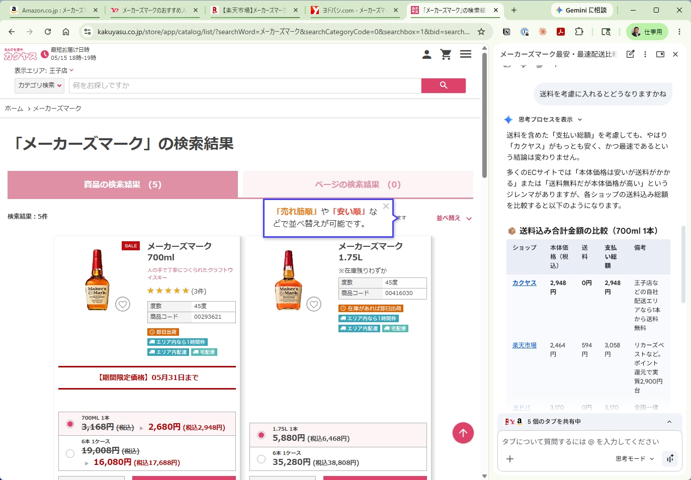
Task: Select 商品の検索結果 (5) tab
Action: [x=123, y=184]
